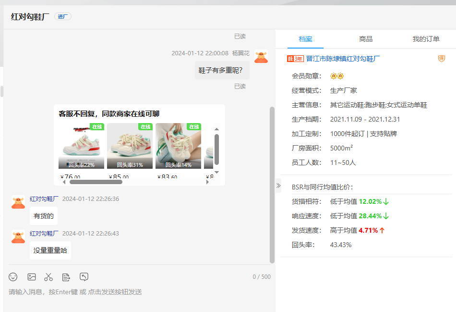Viewport: 456px width, 312px height.
Task: Open the 我的订单 tab
Action: coord(426,39)
